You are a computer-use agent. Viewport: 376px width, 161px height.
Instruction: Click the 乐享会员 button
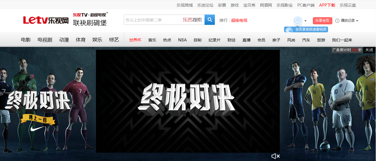[x=322, y=21]
